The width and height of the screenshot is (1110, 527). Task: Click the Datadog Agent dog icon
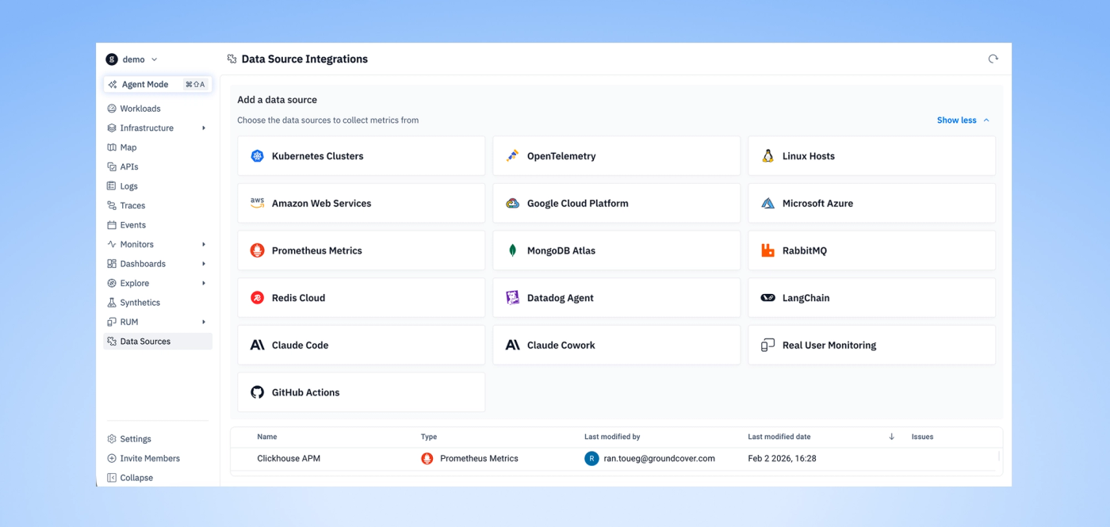click(x=512, y=298)
